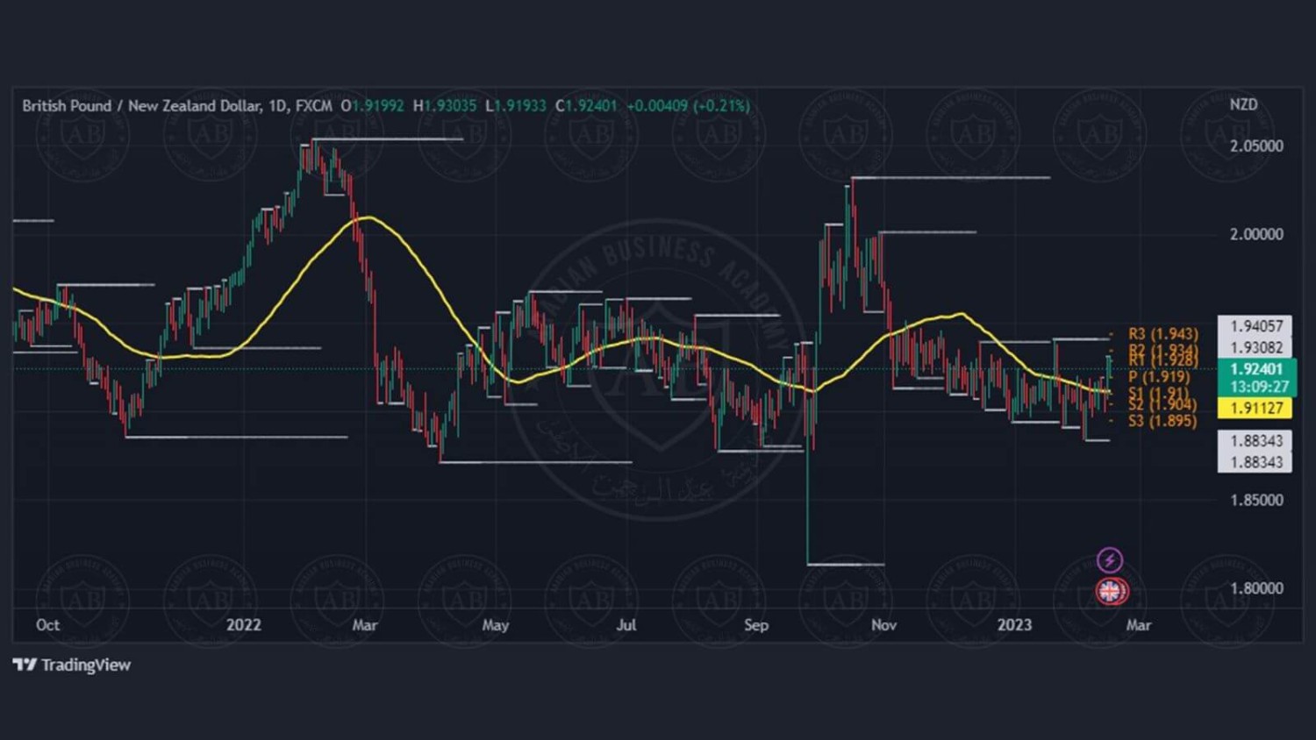Click the 2.05000 price axis value
This screenshot has height=740, width=1316.
click(1255, 146)
